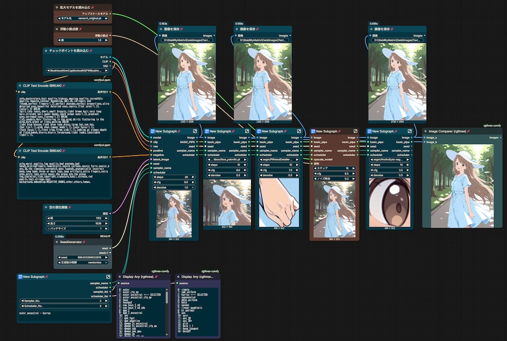Click the filename prefix field of the 0.616s save node
507x341 pixels.
point(397,40)
